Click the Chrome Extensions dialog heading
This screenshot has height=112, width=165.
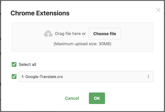coord(40,13)
